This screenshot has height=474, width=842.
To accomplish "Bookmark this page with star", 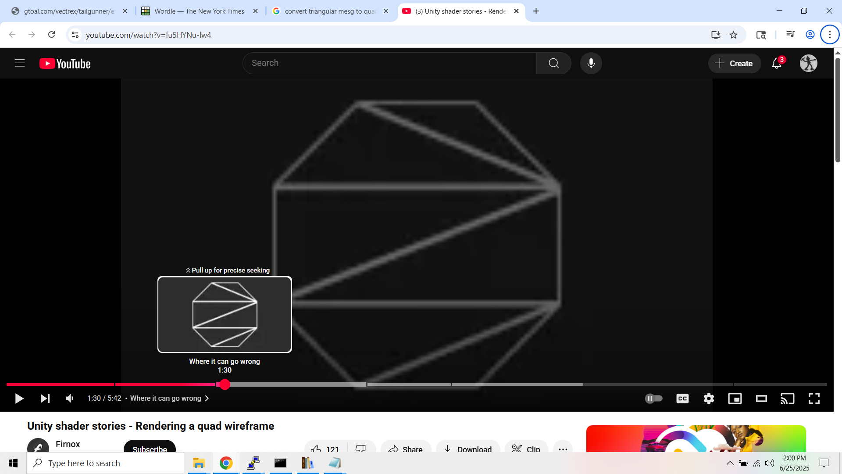I will point(733,35).
